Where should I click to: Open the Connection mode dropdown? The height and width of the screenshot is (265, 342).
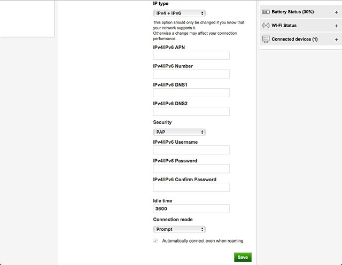click(179, 229)
